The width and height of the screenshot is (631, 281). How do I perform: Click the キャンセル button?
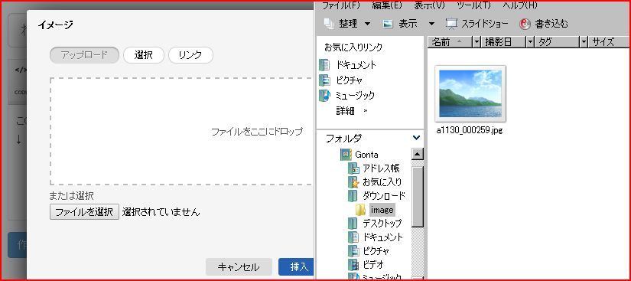coord(239,267)
